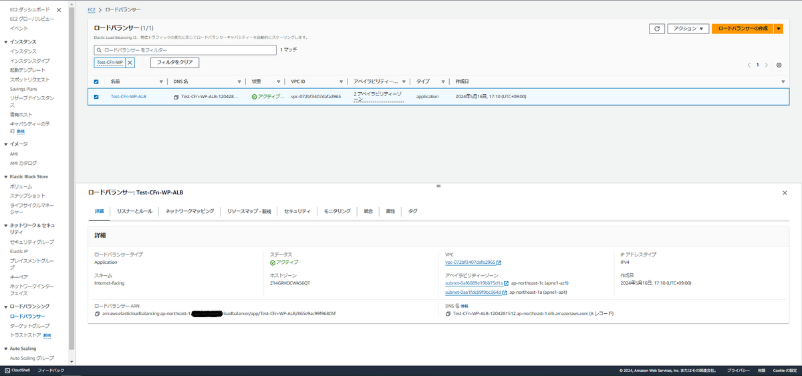Toggle the select-all checkbox in header
Screen dimensions: 802x376
[96, 81]
